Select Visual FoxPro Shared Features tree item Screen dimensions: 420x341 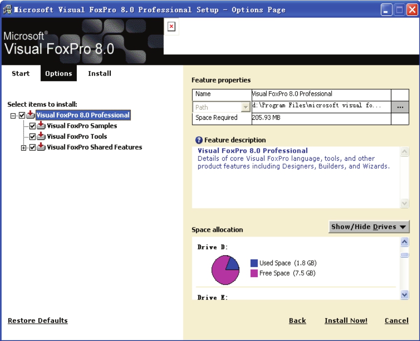tap(94, 147)
